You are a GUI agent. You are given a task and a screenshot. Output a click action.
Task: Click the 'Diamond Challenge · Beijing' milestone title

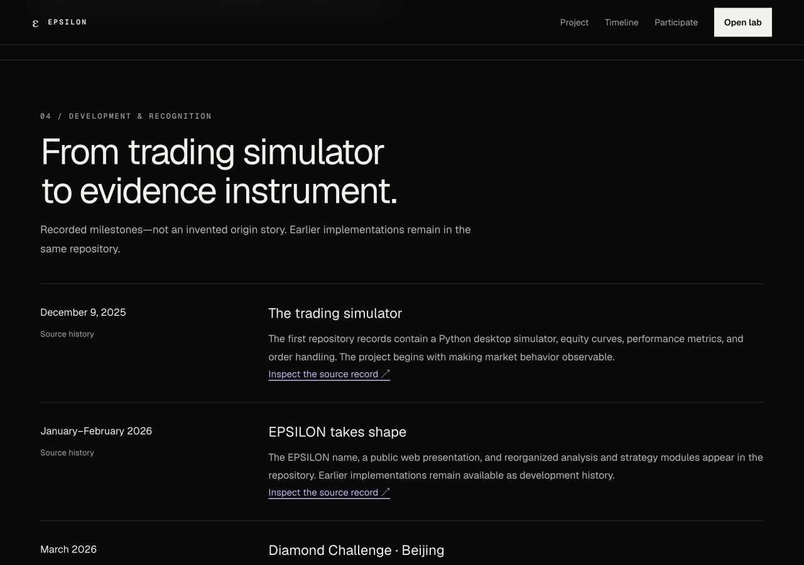356,551
